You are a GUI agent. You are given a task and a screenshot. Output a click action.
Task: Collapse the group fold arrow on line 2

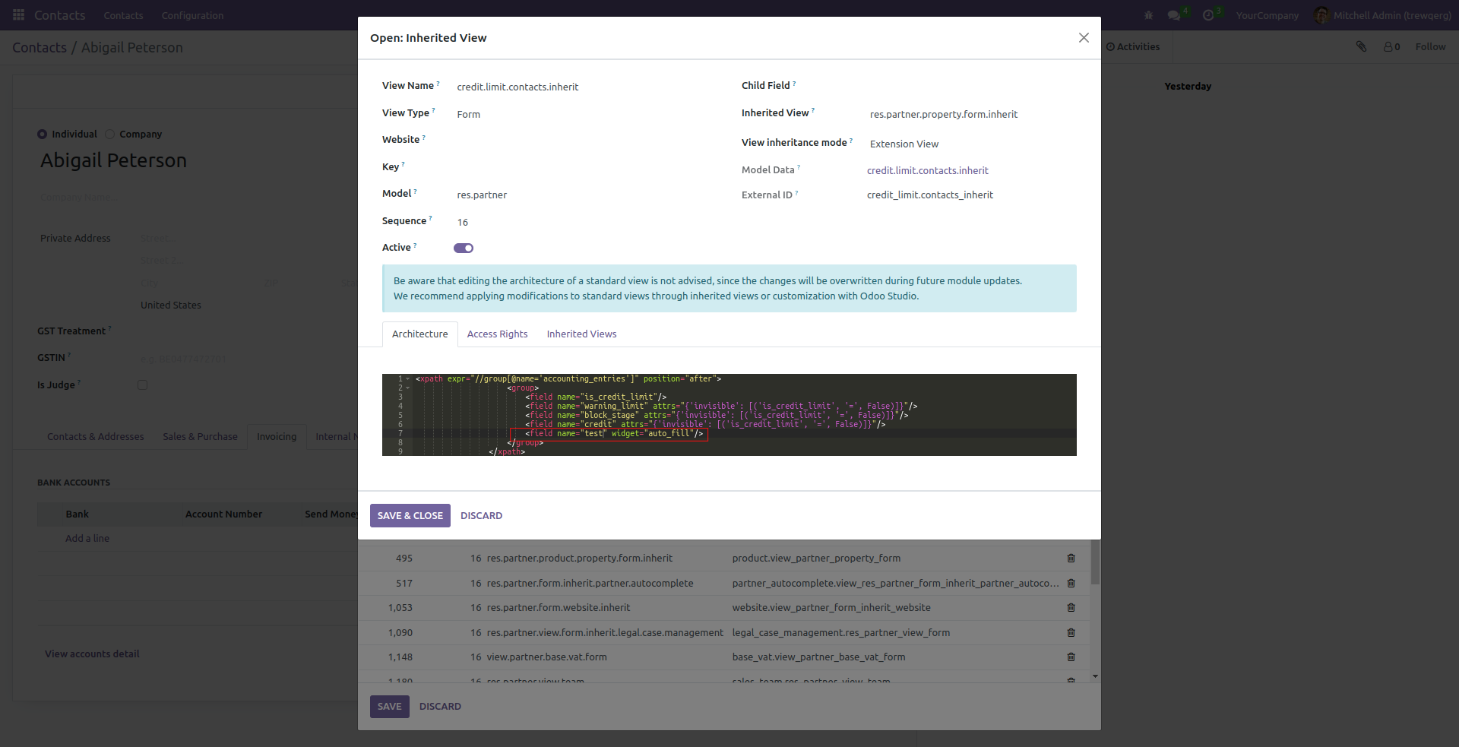[x=408, y=388]
